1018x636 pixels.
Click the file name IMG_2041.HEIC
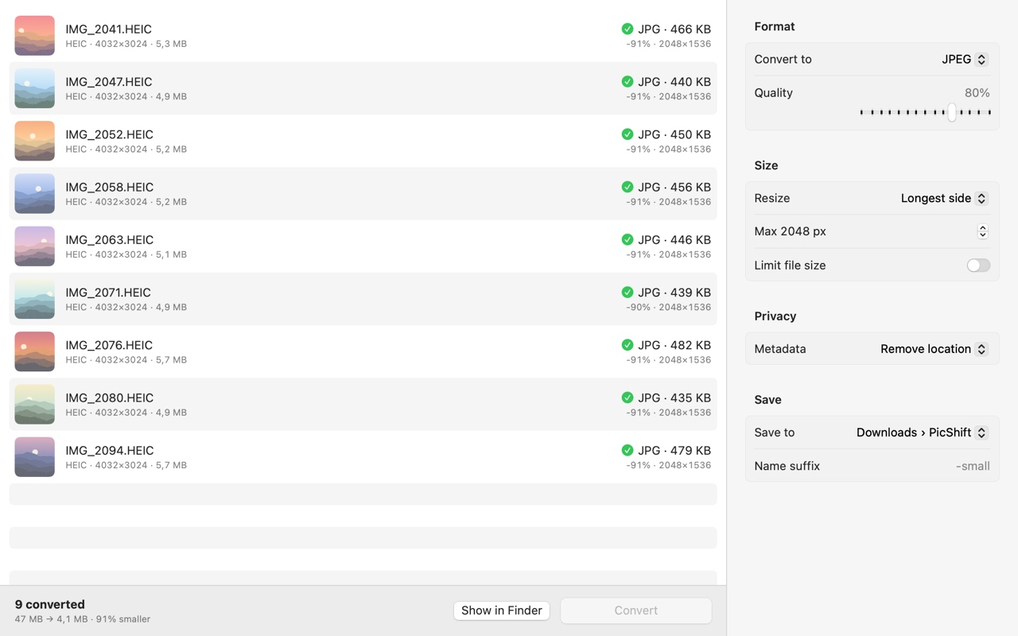pyautogui.click(x=108, y=29)
